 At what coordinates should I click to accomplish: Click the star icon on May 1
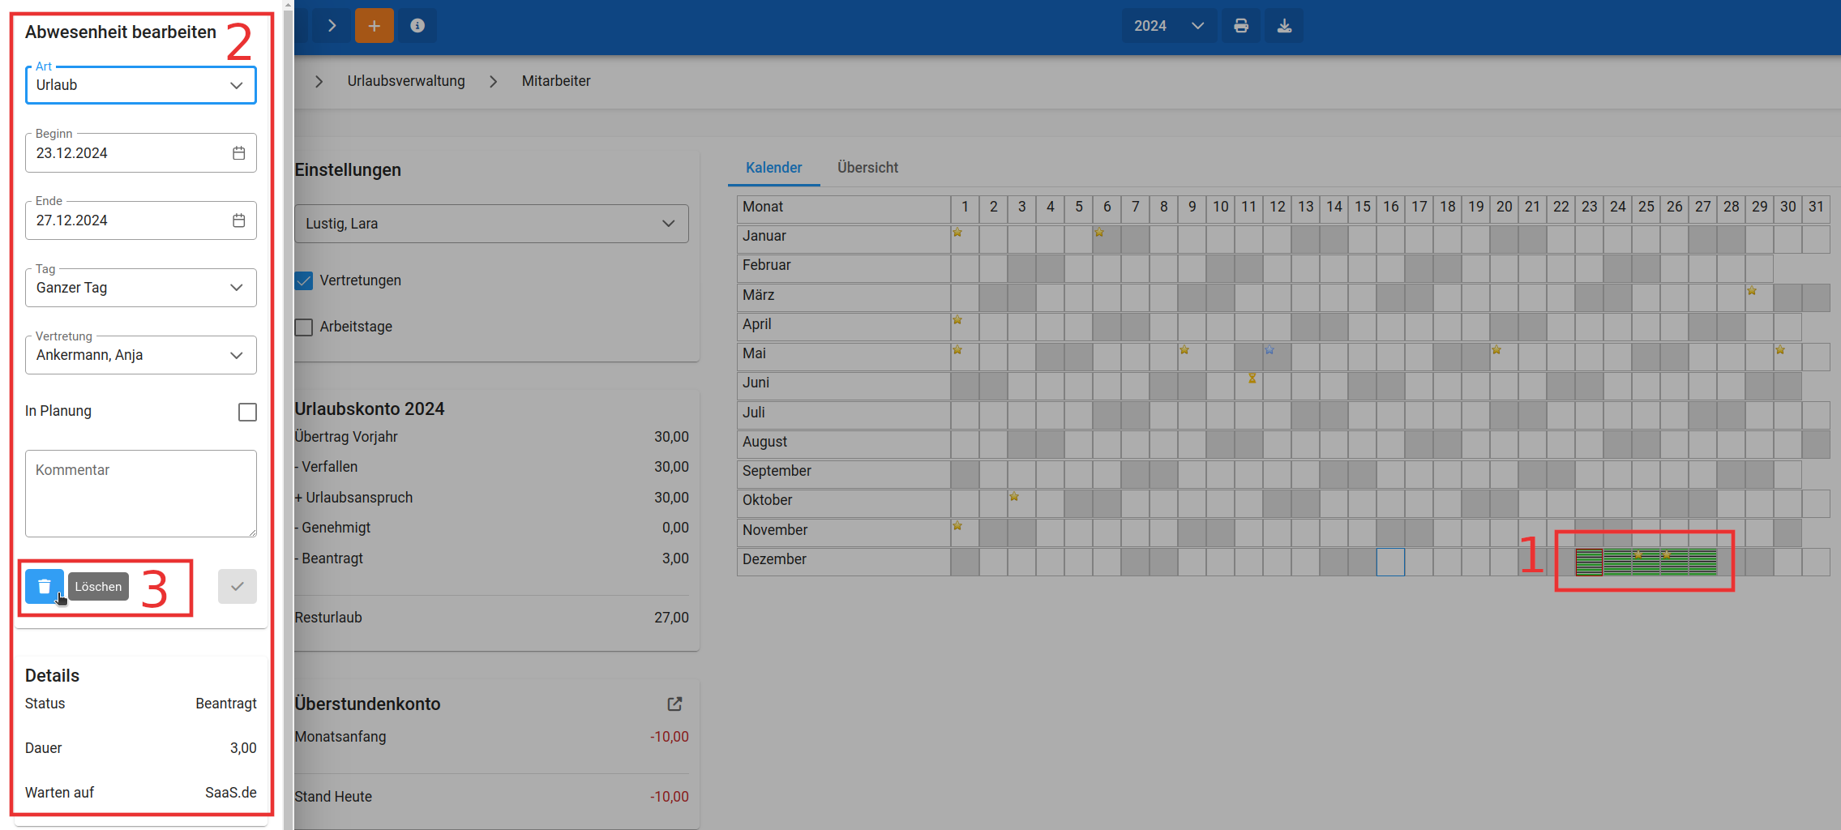coord(957,350)
